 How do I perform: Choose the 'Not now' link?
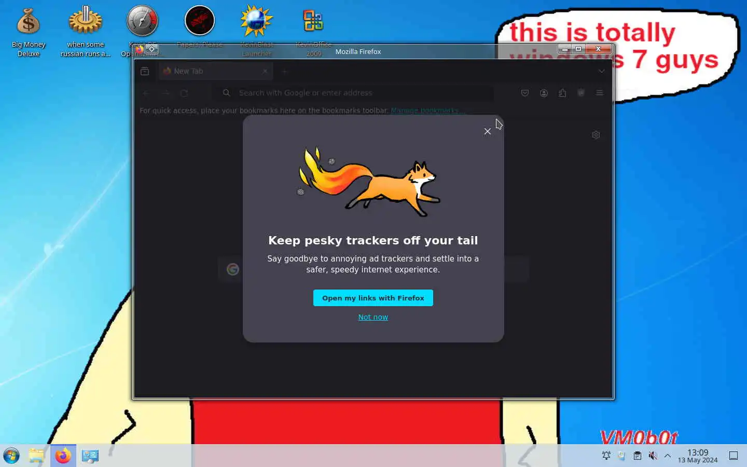pyautogui.click(x=373, y=317)
